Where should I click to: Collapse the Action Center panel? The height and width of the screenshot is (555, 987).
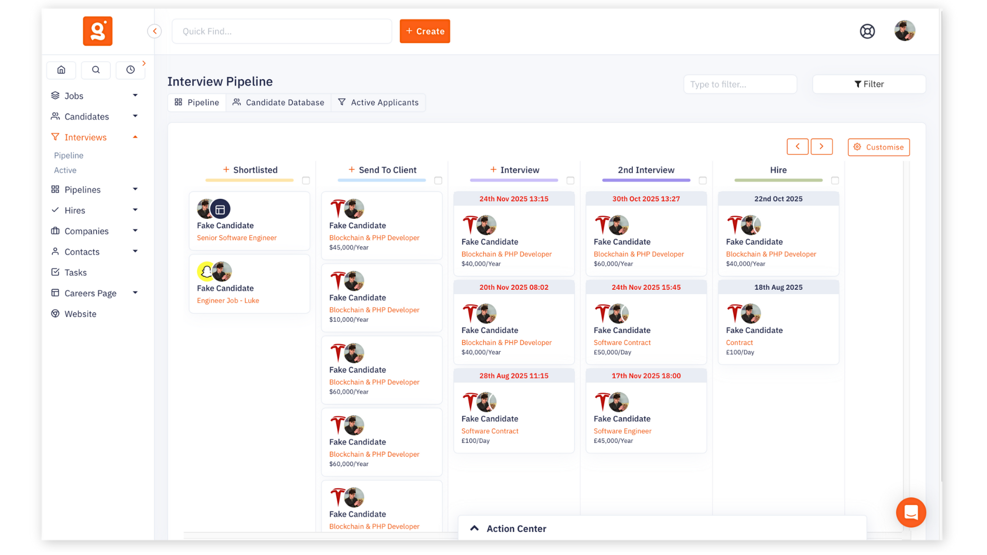pos(474,528)
